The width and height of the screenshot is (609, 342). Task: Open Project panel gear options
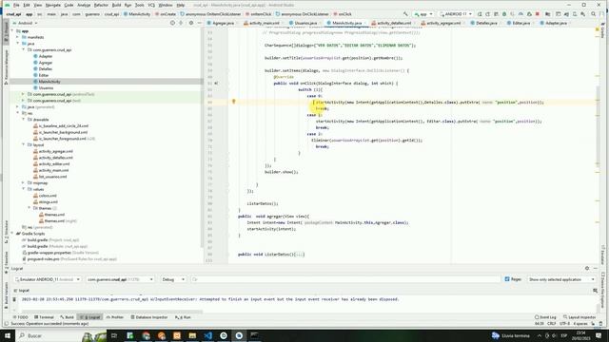tap(190, 23)
